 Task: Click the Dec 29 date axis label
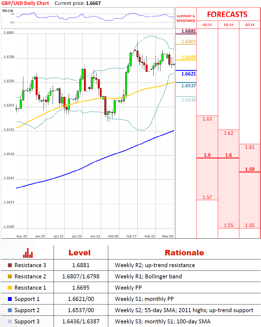tap(22, 236)
